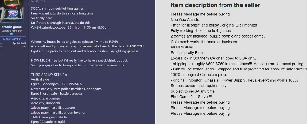Open the Sep 22, 2013 post permalink

click(38, 1)
